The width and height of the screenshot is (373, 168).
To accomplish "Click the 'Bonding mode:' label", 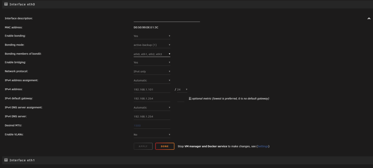I will [x=15, y=45].
